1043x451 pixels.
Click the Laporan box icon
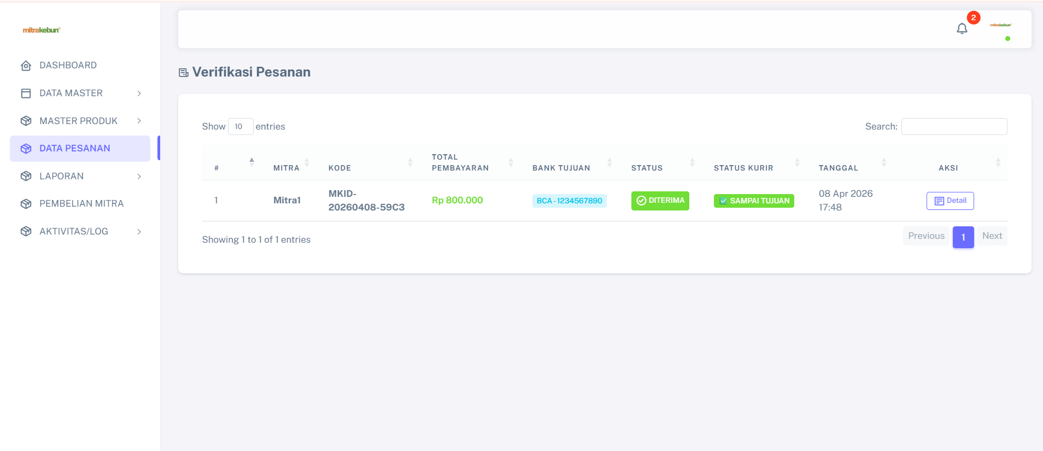pos(26,176)
